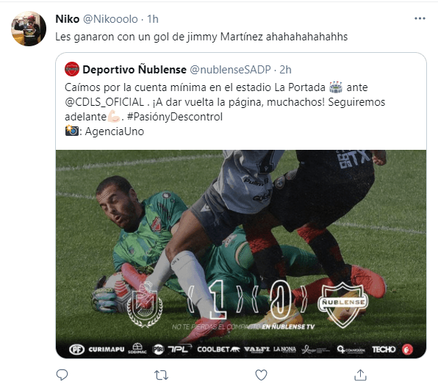Like the tweet with the heart icon
Image resolution: width=438 pixels, height=390 pixels.
click(261, 375)
